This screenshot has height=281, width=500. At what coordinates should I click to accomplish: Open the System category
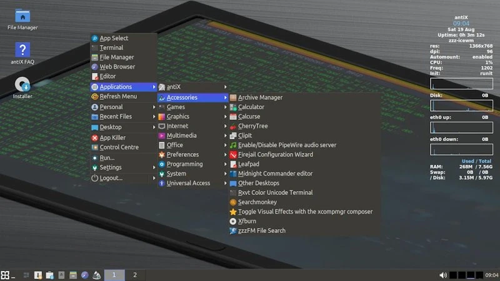193,174
